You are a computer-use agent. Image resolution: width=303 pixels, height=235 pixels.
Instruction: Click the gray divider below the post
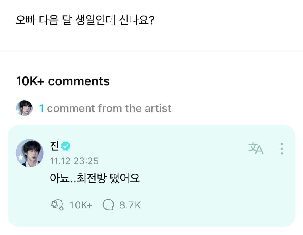click(x=151, y=51)
